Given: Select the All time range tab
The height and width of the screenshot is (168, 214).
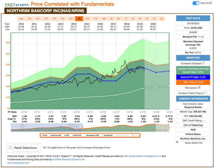Looking at the screenshot, I should click(x=162, y=19).
